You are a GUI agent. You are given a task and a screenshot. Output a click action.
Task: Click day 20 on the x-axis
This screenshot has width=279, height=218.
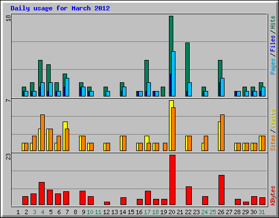pos(172,212)
